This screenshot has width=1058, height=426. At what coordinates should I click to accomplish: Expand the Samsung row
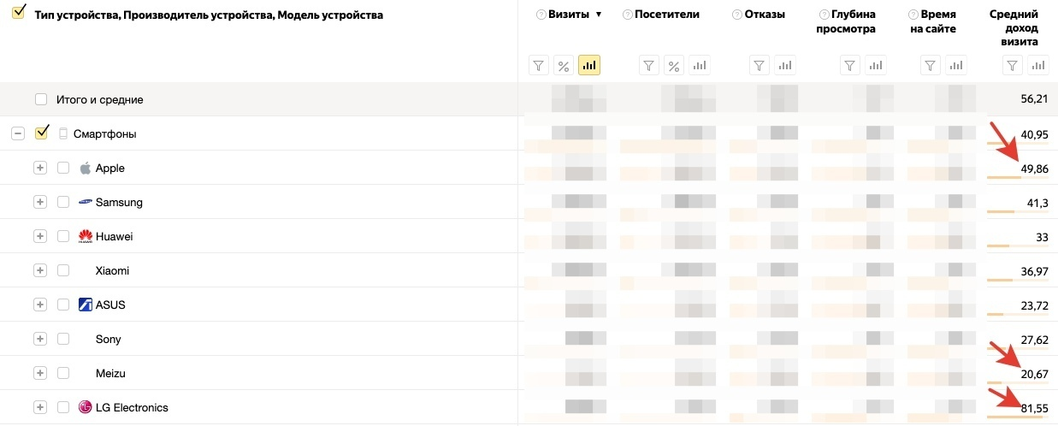pos(39,203)
